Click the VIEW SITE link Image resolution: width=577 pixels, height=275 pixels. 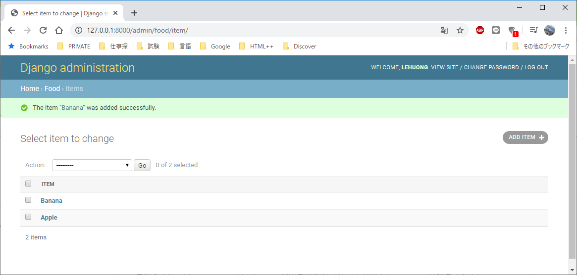445,68
